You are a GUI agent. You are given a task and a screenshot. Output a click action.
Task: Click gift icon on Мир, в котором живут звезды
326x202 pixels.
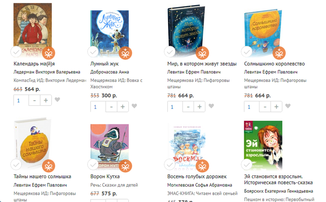pyautogui.click(x=202, y=53)
